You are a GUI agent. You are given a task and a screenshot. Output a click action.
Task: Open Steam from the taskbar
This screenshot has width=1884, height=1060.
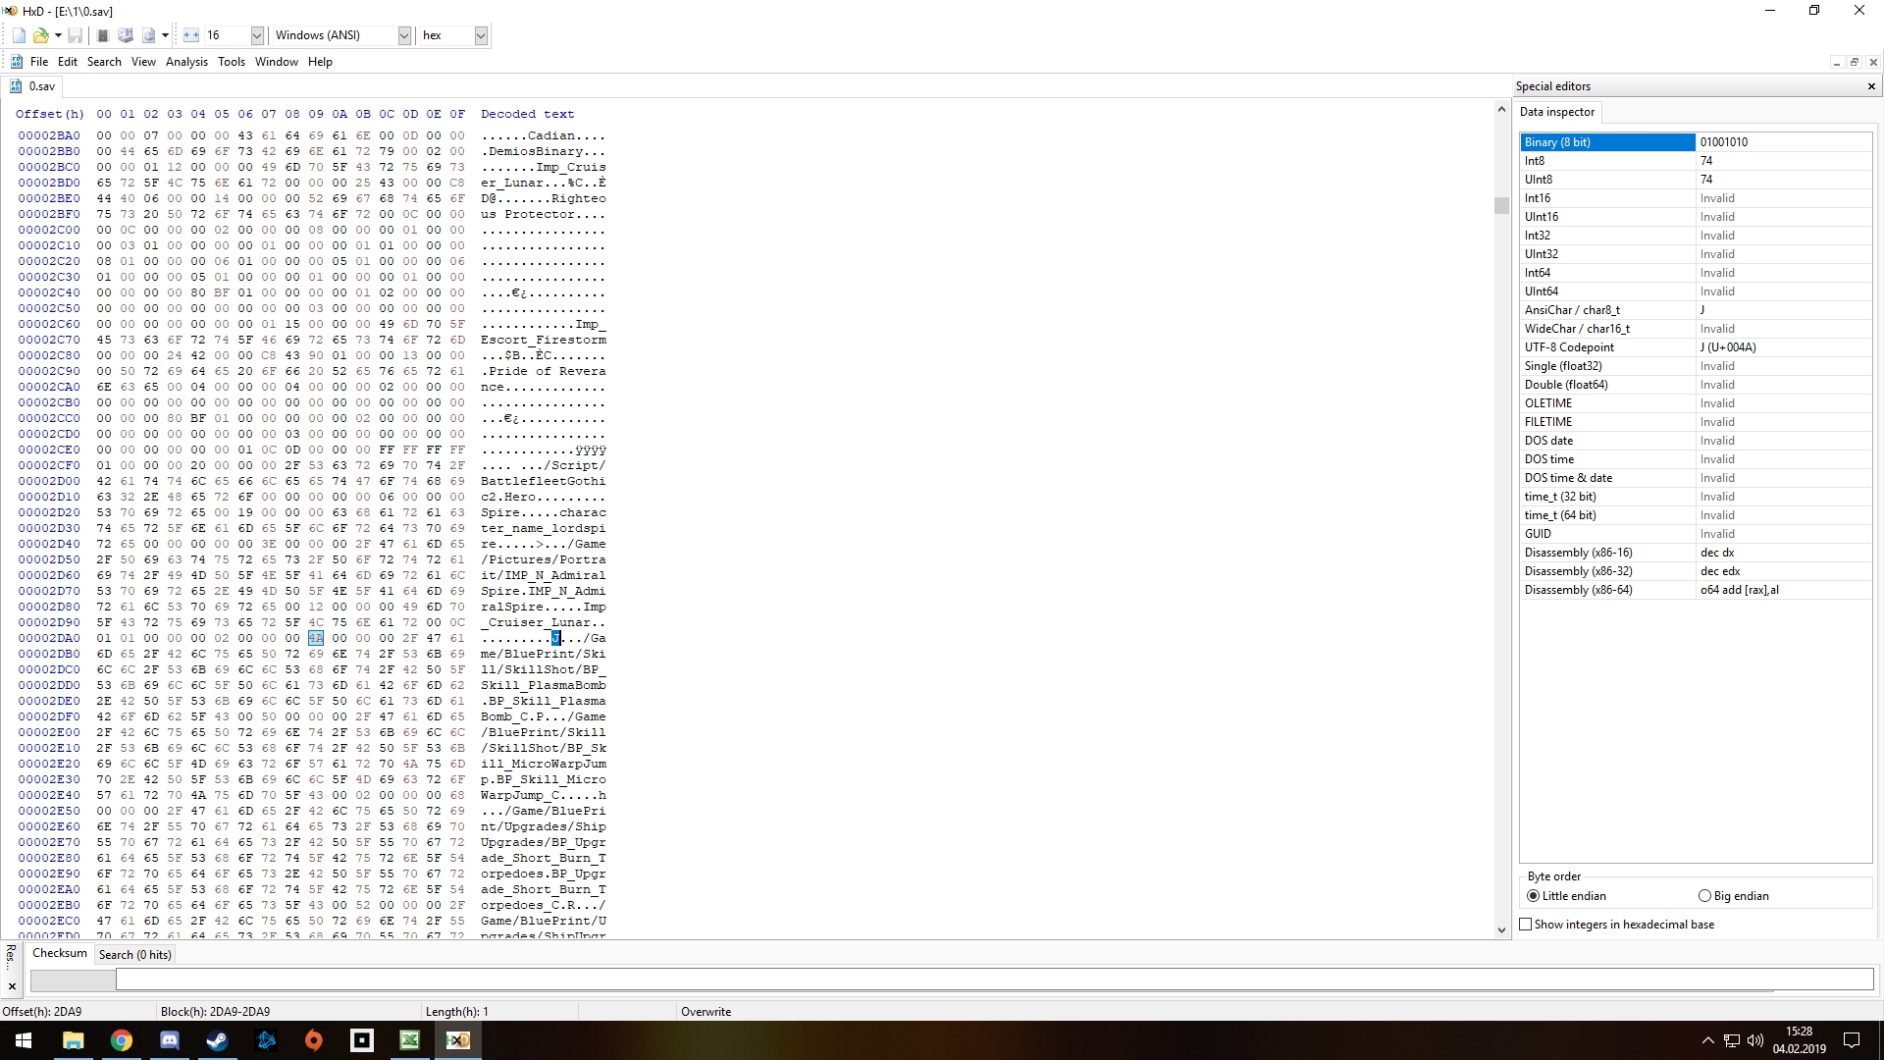217,1040
